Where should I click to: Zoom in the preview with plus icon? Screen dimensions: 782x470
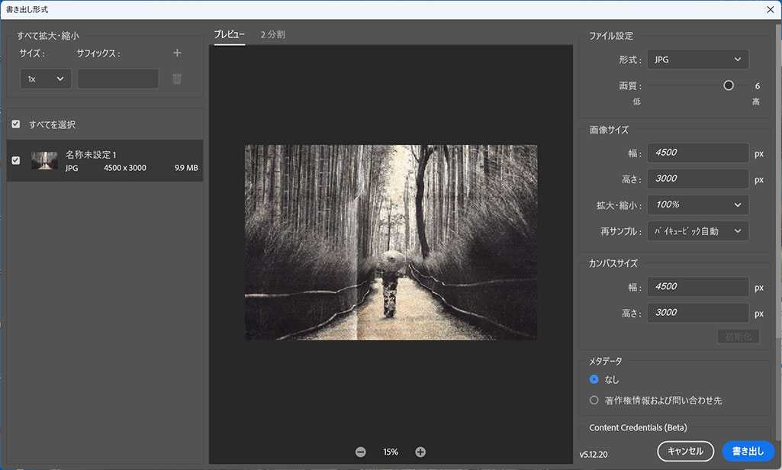pos(420,452)
